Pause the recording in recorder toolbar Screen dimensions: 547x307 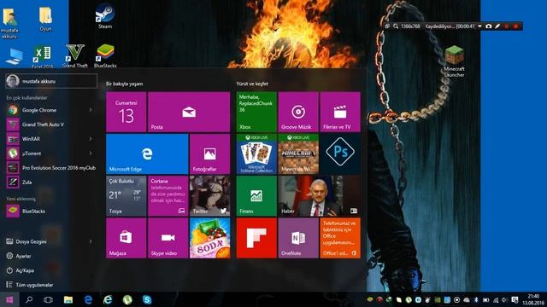tap(507, 26)
